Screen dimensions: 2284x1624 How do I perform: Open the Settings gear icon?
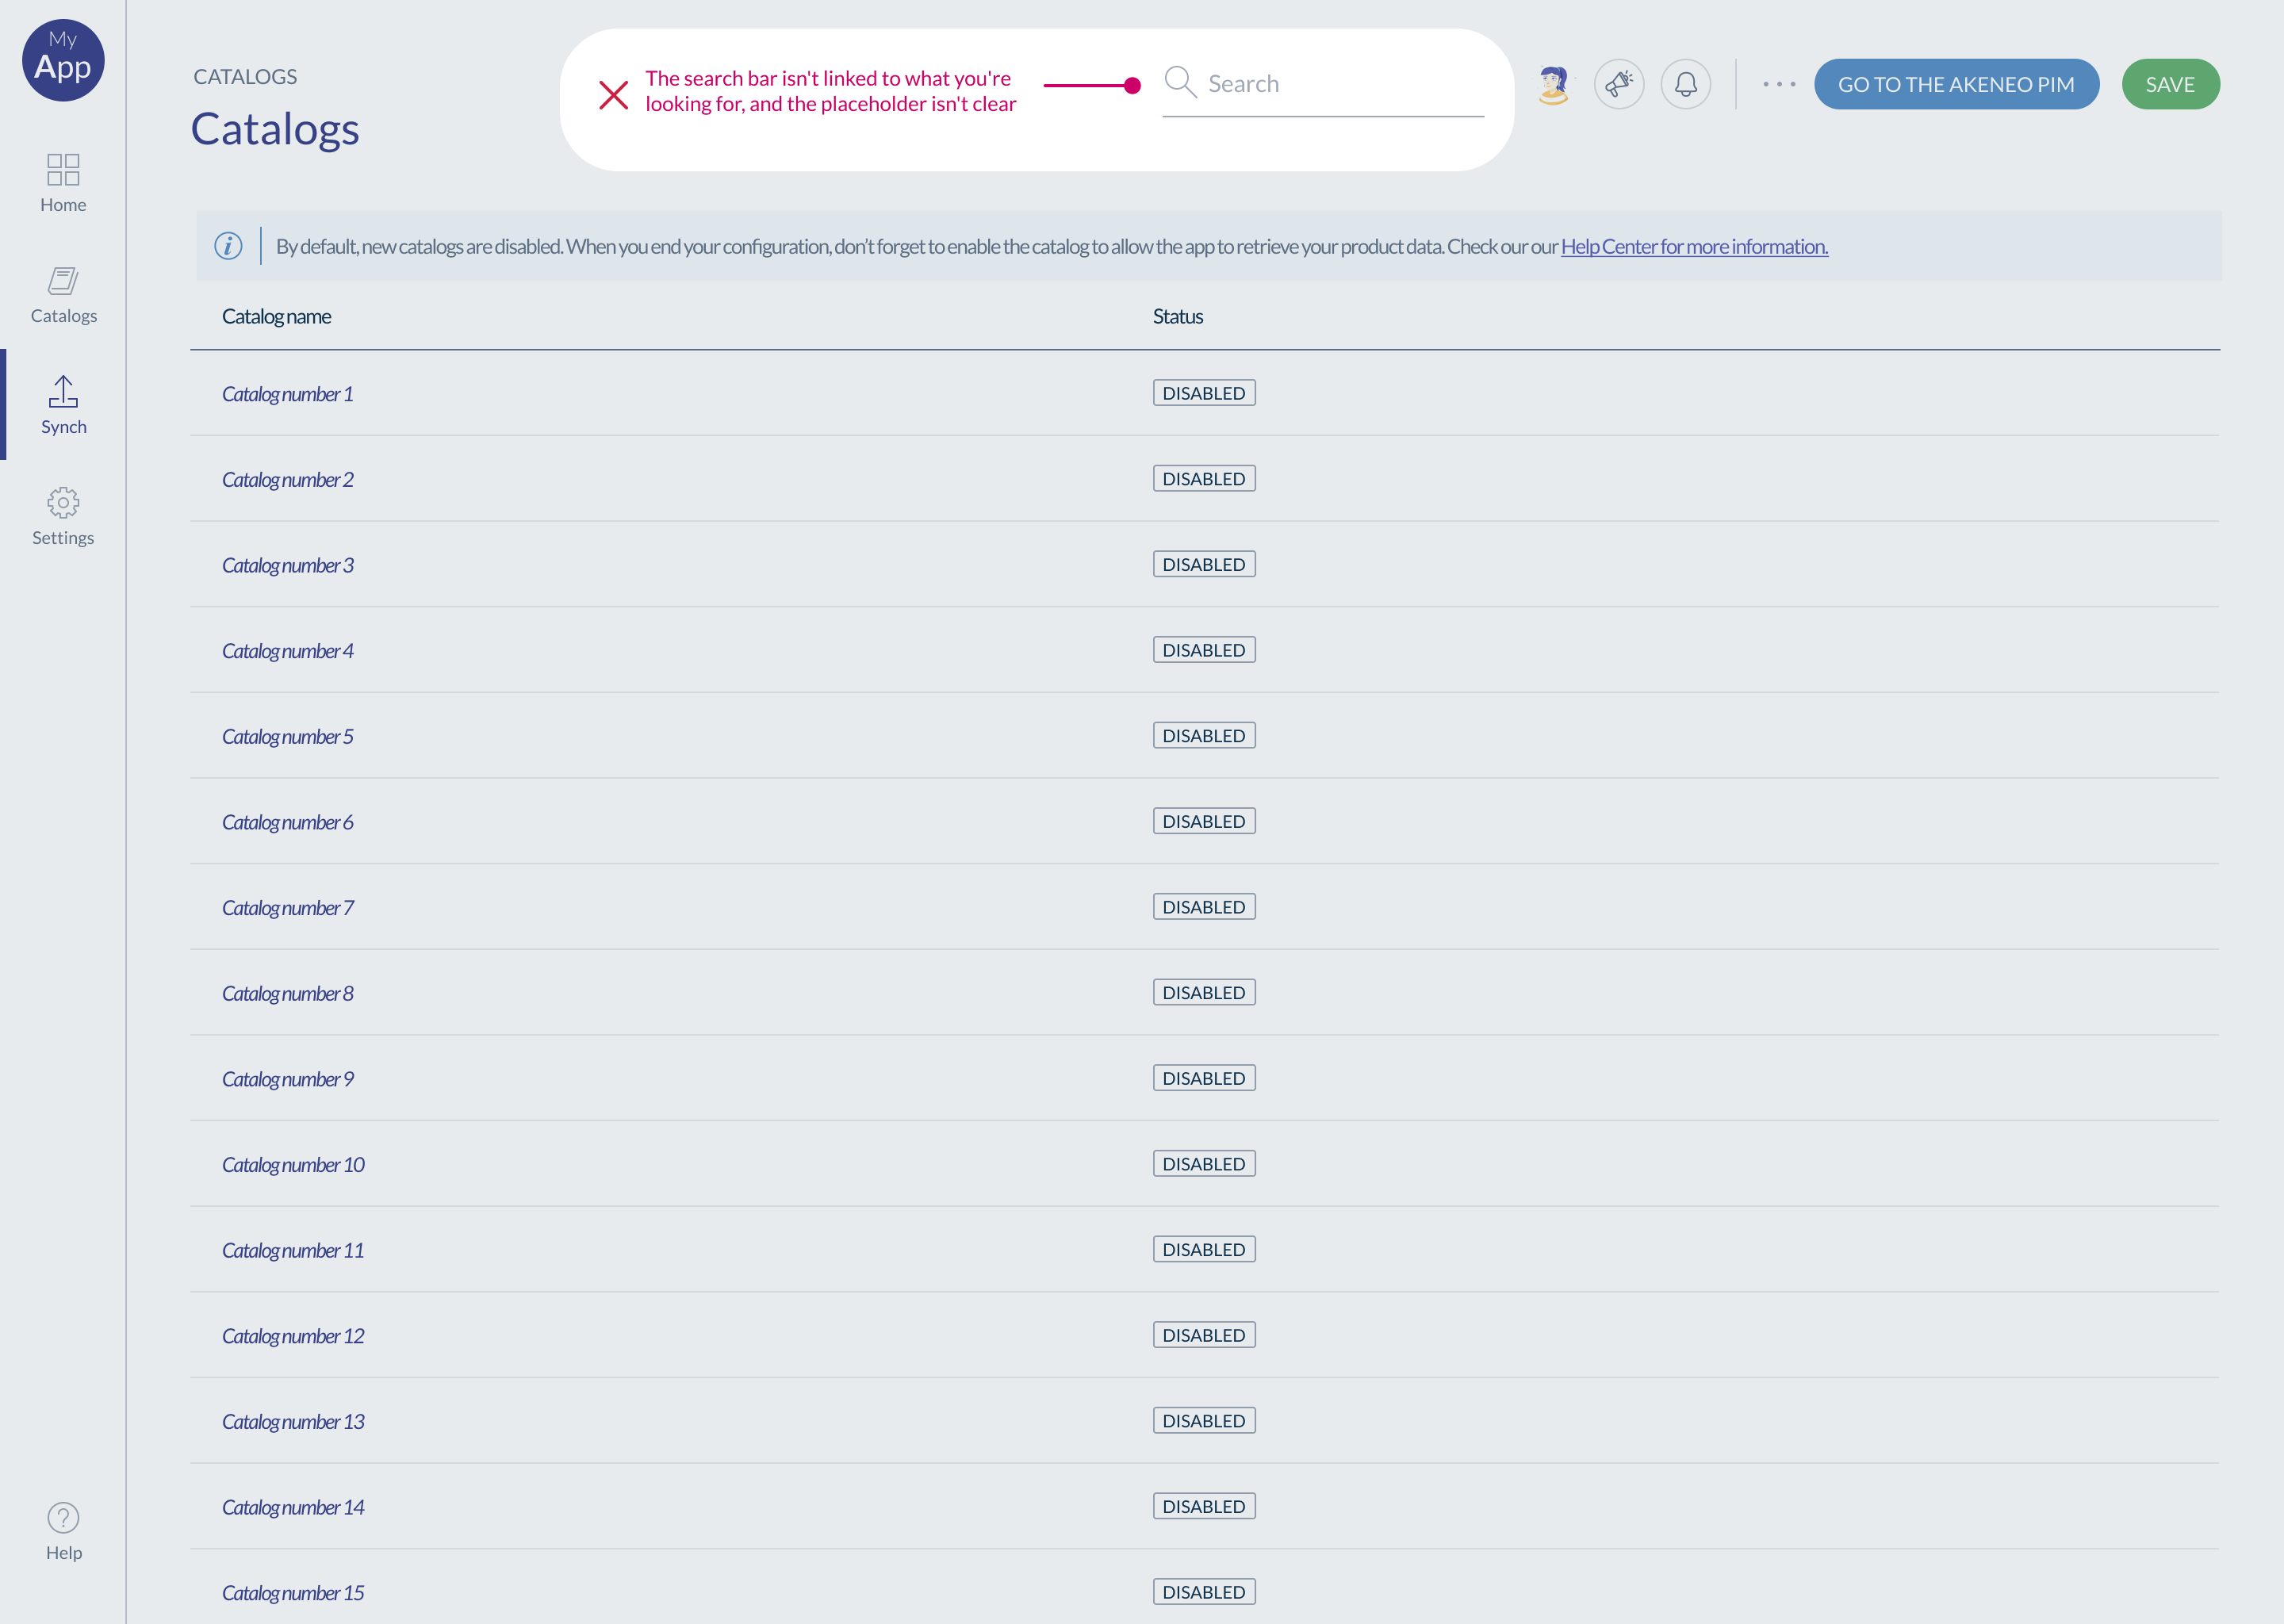point(63,515)
